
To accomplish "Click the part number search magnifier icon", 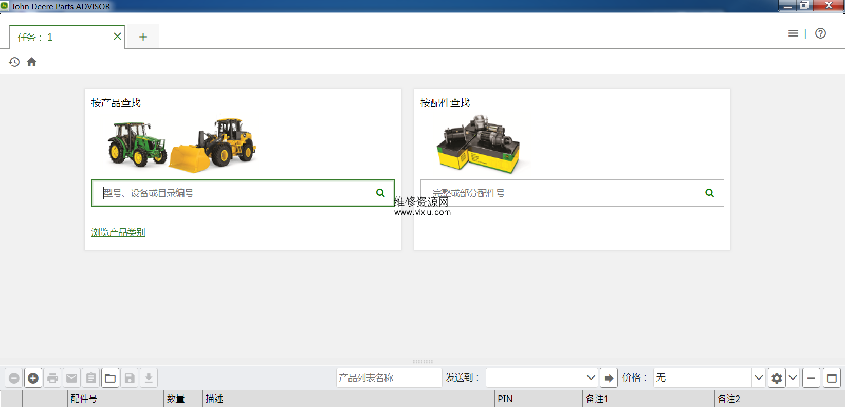I will [x=709, y=193].
